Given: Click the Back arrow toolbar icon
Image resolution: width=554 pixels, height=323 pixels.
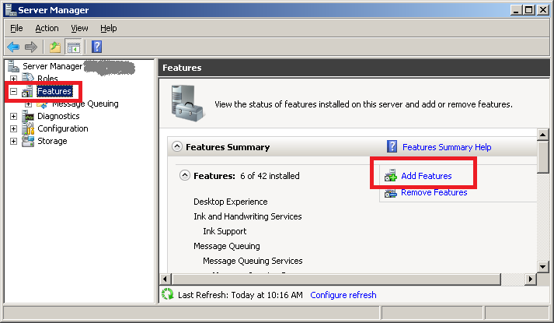Looking at the screenshot, I should coord(13,47).
